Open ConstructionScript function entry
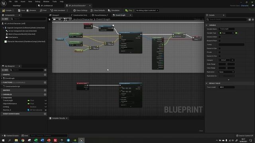 tap(13, 87)
